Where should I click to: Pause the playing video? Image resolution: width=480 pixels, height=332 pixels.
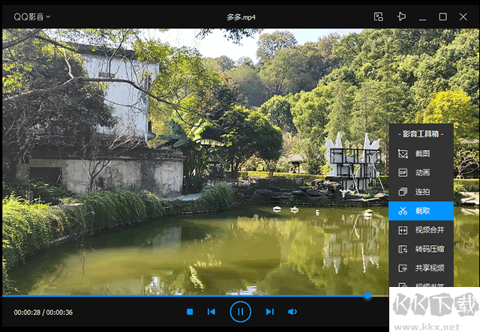point(240,311)
